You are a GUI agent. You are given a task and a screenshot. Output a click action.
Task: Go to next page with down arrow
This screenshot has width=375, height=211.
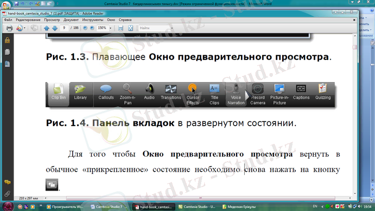coord(55,28)
